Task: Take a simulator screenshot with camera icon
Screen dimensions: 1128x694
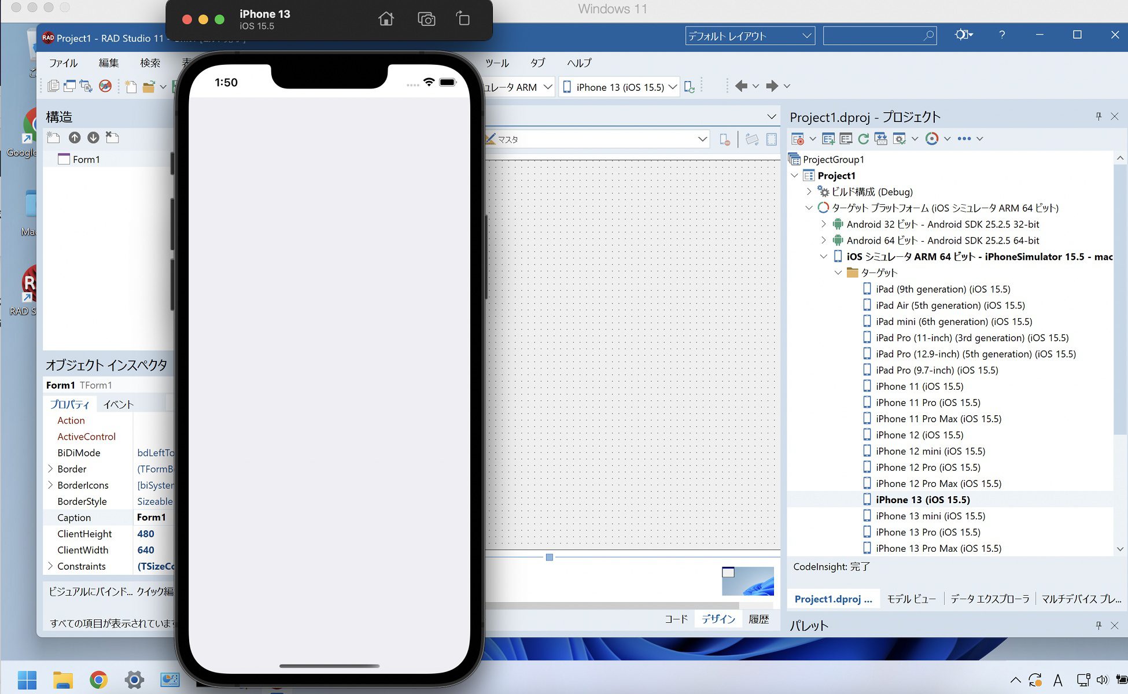Action: [x=426, y=19]
